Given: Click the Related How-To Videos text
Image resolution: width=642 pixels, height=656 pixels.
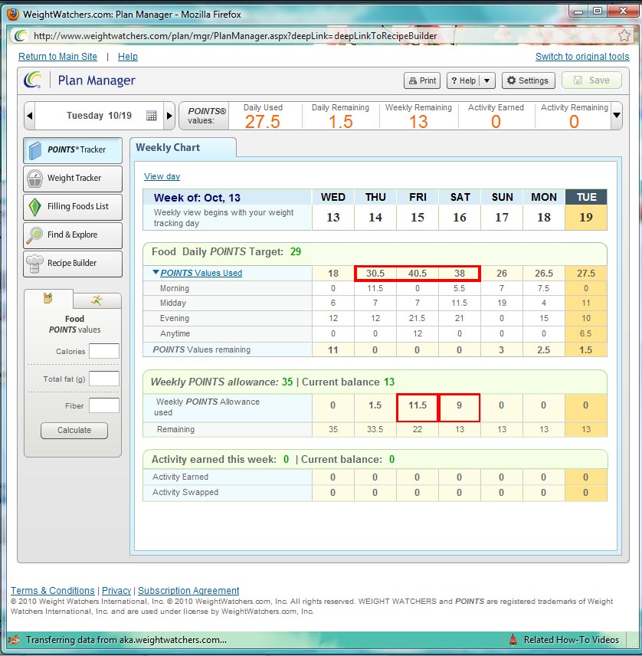Looking at the screenshot, I should click(572, 640).
